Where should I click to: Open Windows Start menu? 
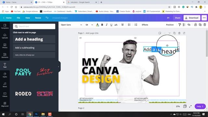(x=3, y=114)
